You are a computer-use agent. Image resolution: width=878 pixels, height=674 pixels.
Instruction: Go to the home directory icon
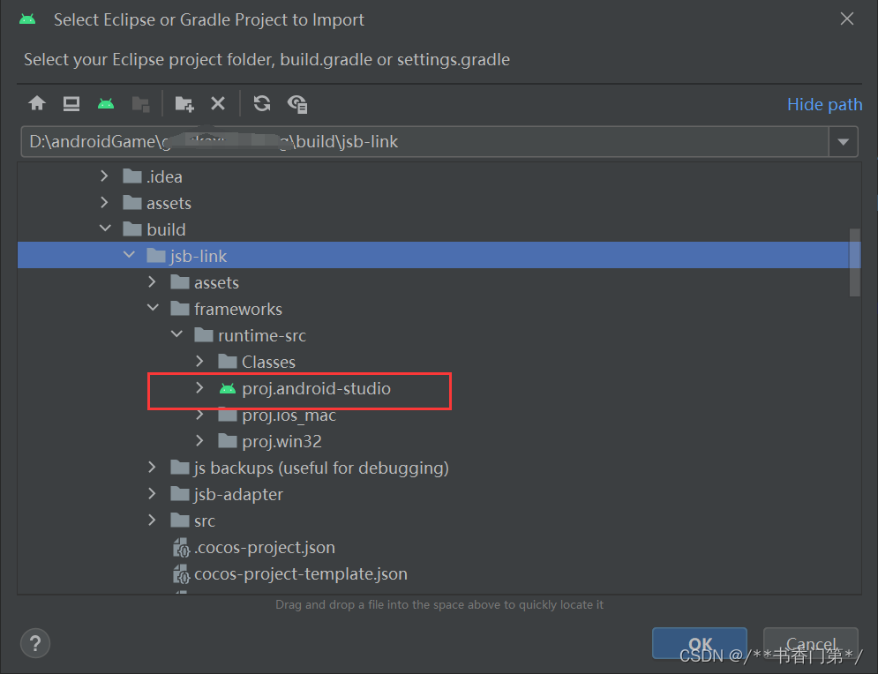point(37,103)
